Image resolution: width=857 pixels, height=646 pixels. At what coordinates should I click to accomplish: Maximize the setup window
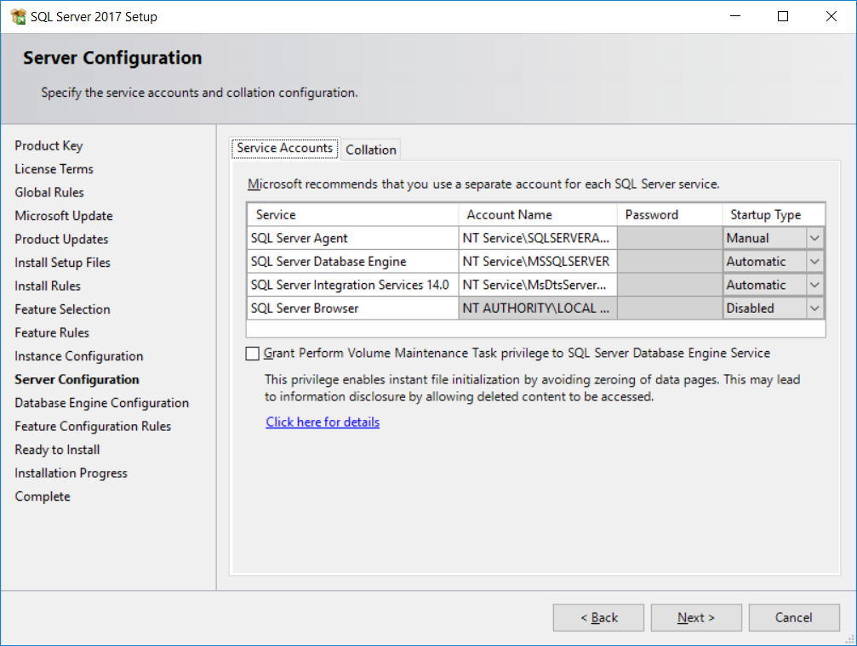(x=783, y=16)
